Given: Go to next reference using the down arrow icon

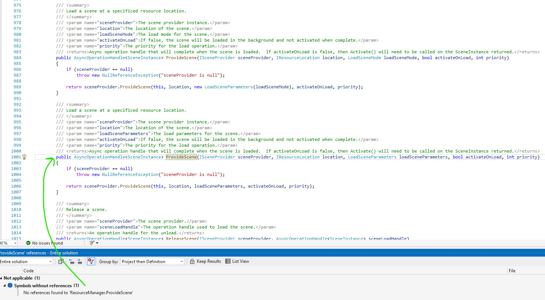Looking at the screenshot, I should coord(80,261).
